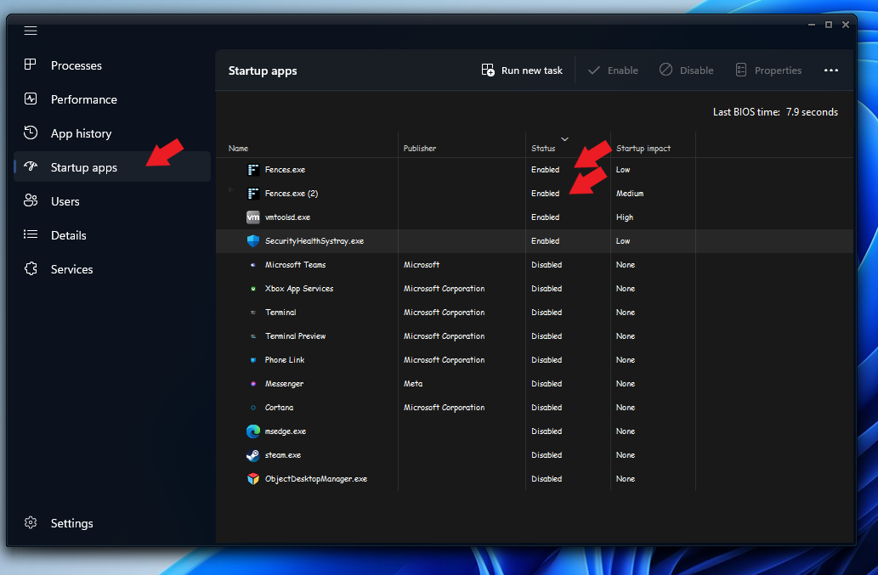The height and width of the screenshot is (575, 878).
Task: Click the Users people icon
Action: pos(31,200)
